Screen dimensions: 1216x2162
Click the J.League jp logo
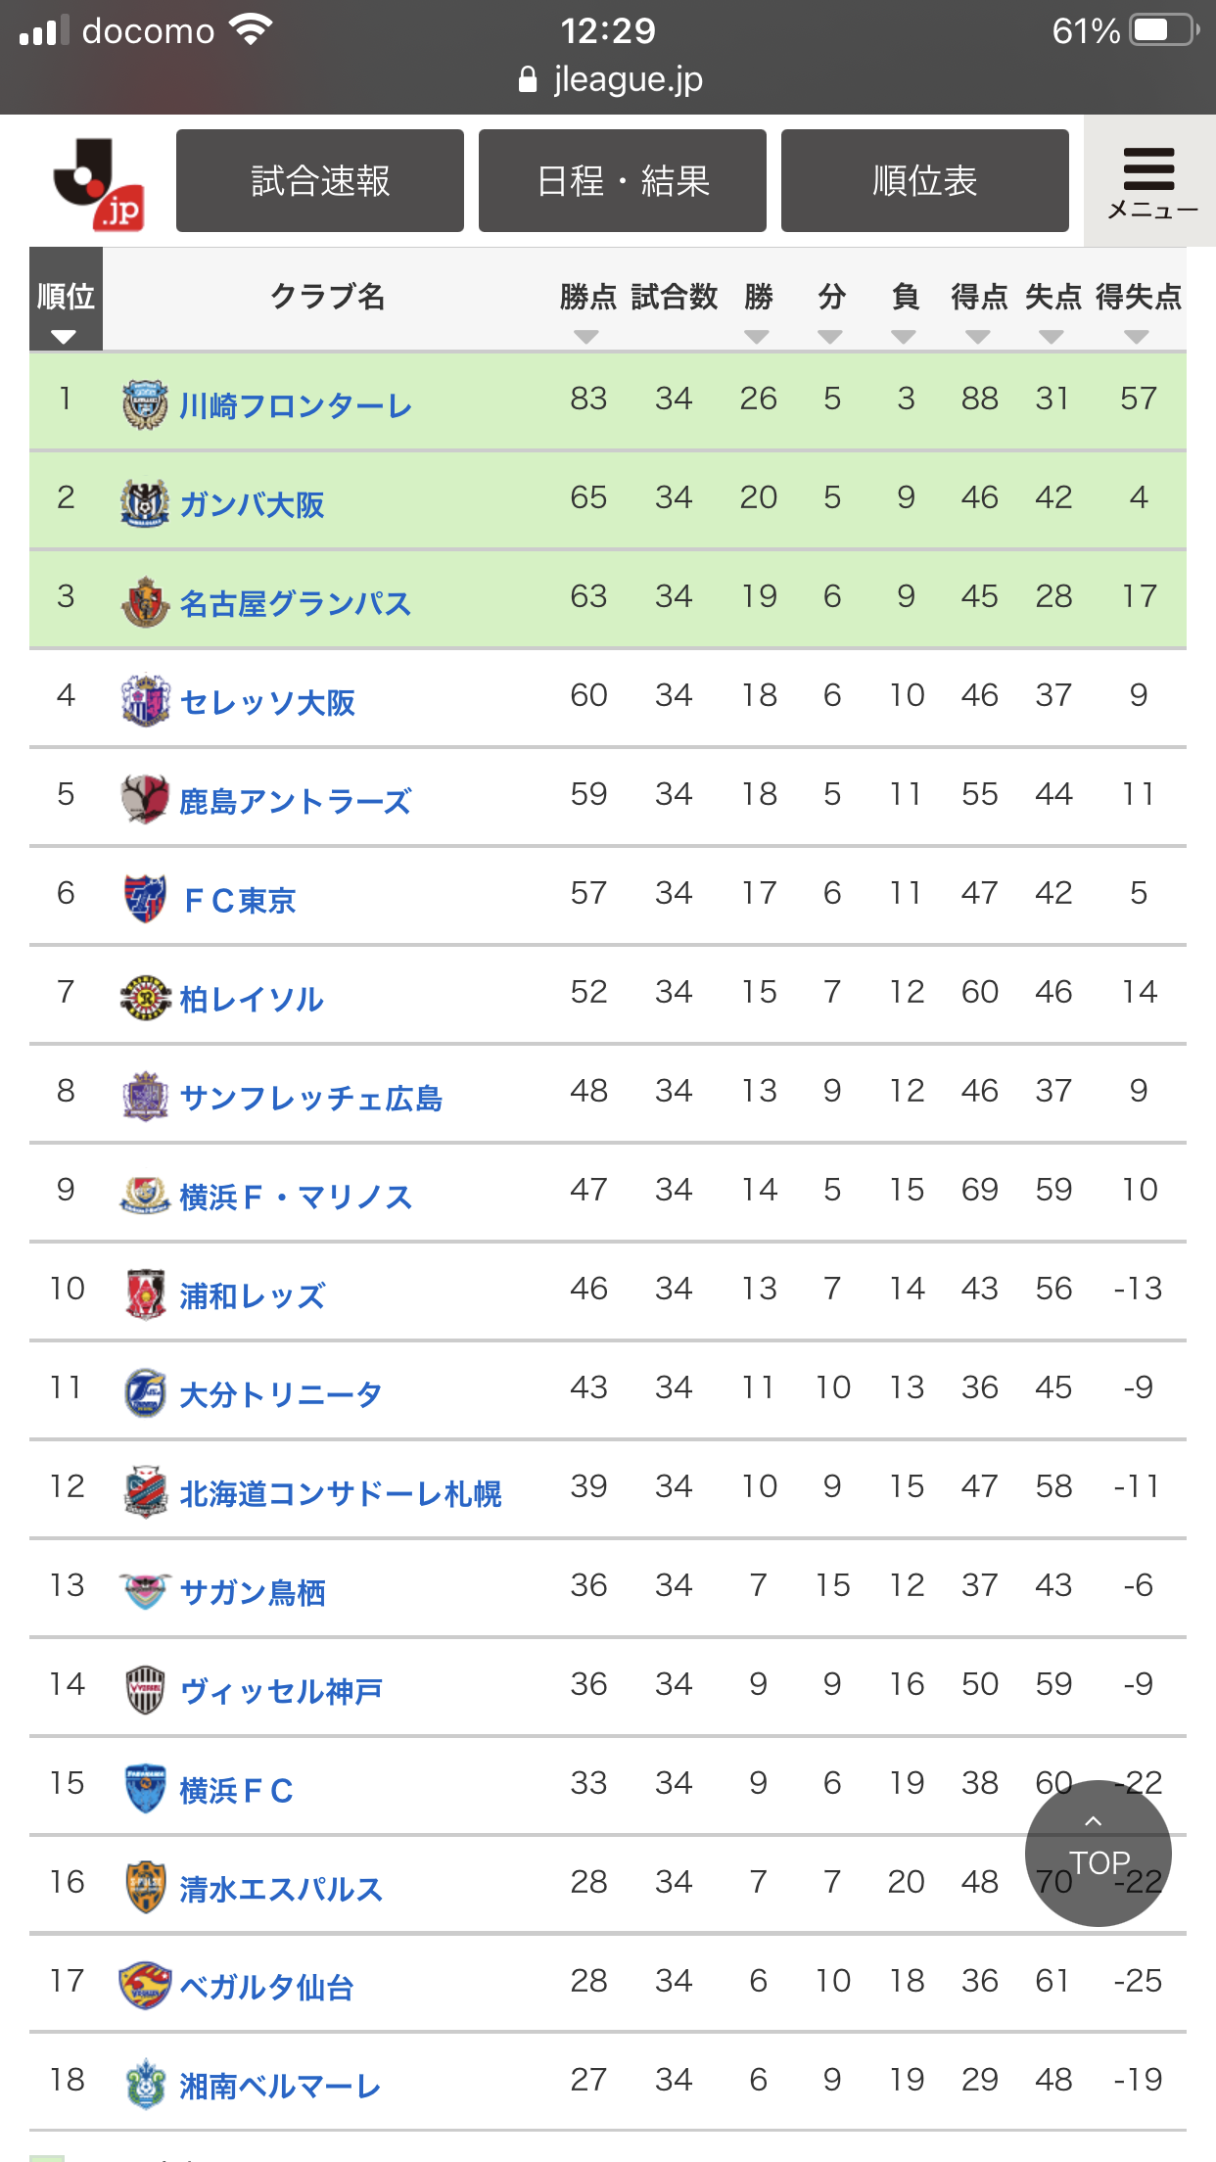tap(99, 183)
